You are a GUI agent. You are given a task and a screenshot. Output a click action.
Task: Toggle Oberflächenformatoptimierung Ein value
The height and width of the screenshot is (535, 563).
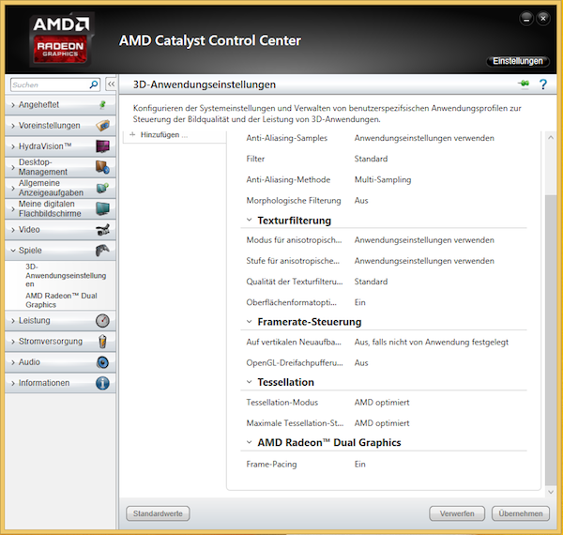point(359,302)
